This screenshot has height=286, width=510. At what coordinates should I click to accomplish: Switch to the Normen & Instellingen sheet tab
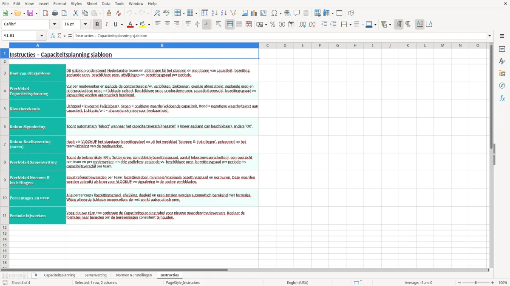pyautogui.click(x=134, y=275)
